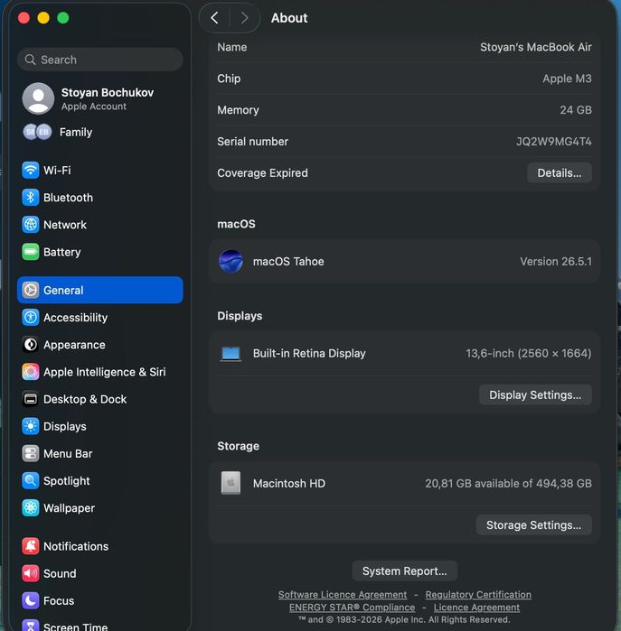Open Software Licence Agreement link
621x631 pixels.
pyautogui.click(x=343, y=594)
